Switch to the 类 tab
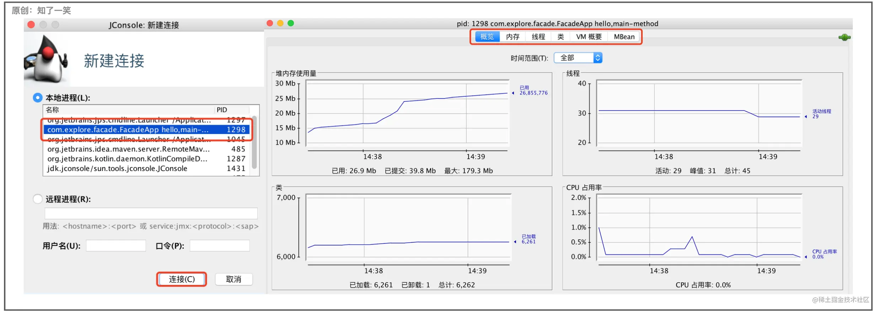The height and width of the screenshot is (312, 878). pos(561,37)
